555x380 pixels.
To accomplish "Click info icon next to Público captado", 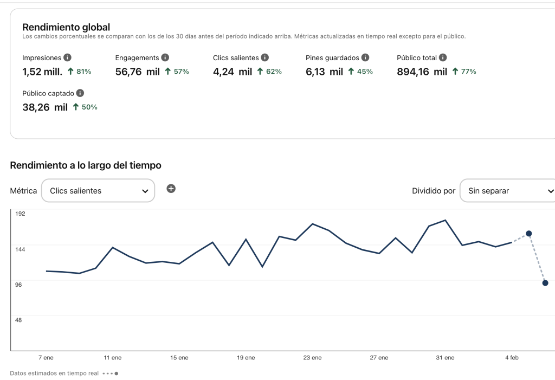I will click(80, 93).
